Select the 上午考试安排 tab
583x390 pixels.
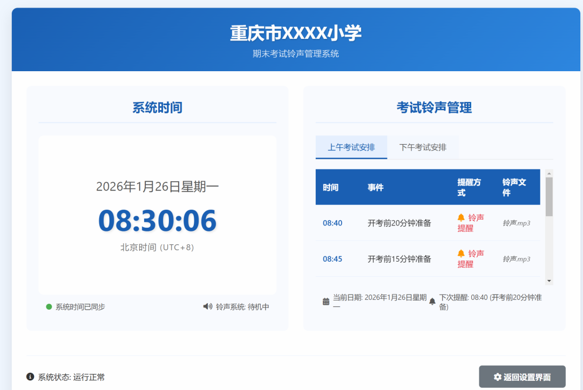351,147
